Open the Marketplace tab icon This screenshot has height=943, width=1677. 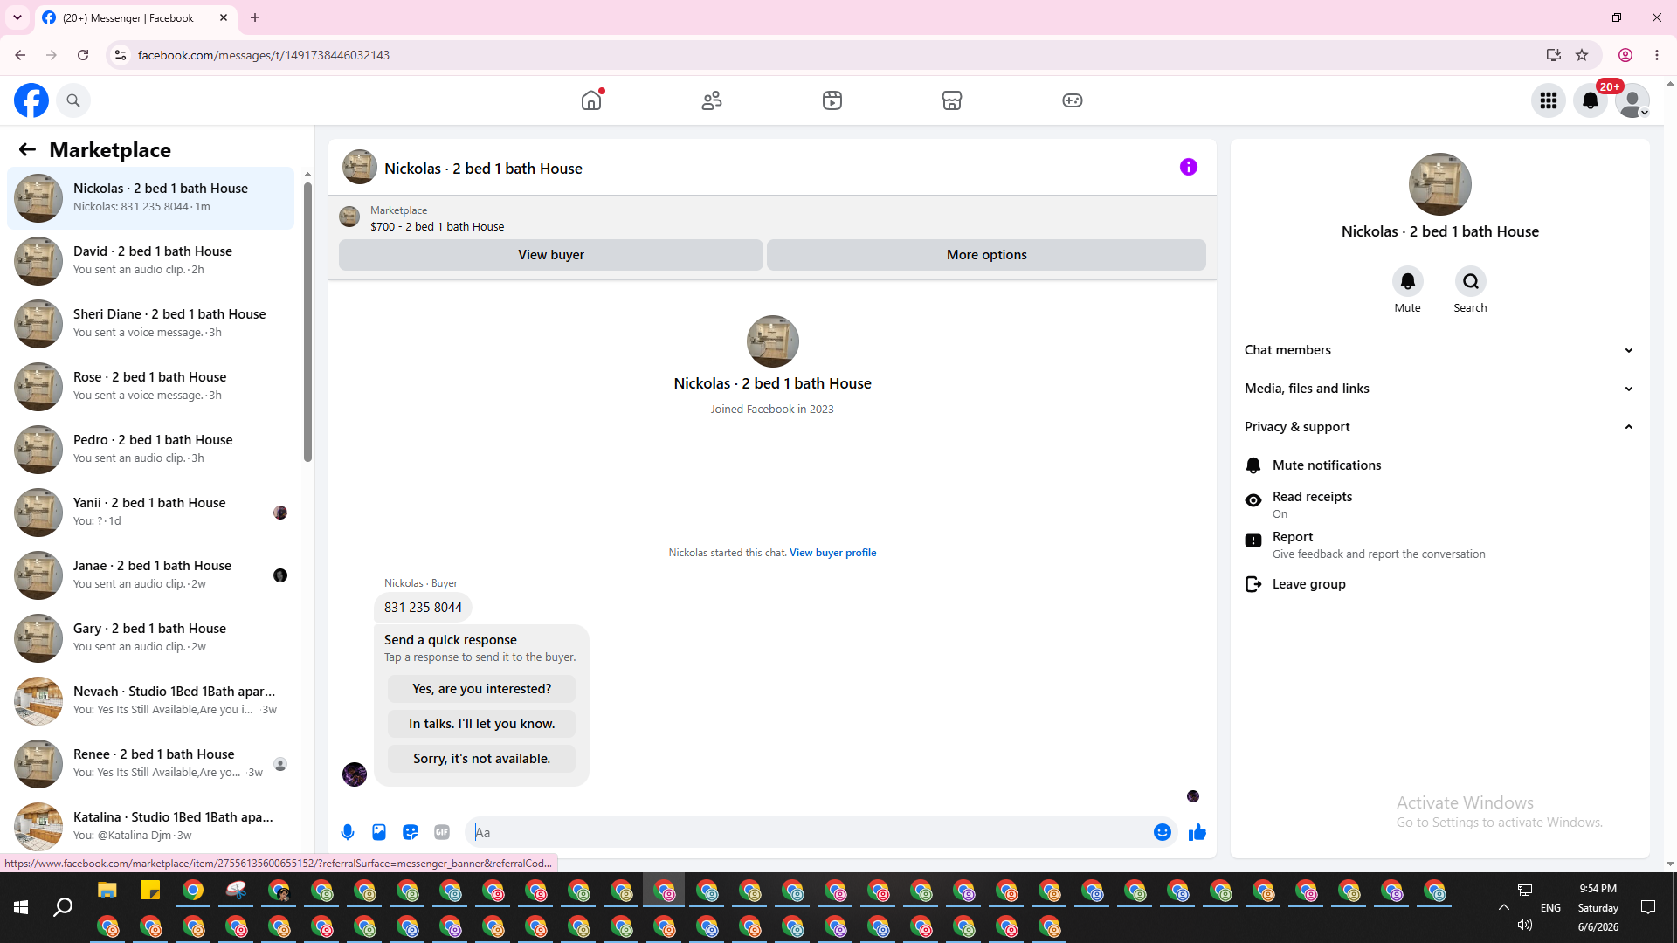pos(952,100)
